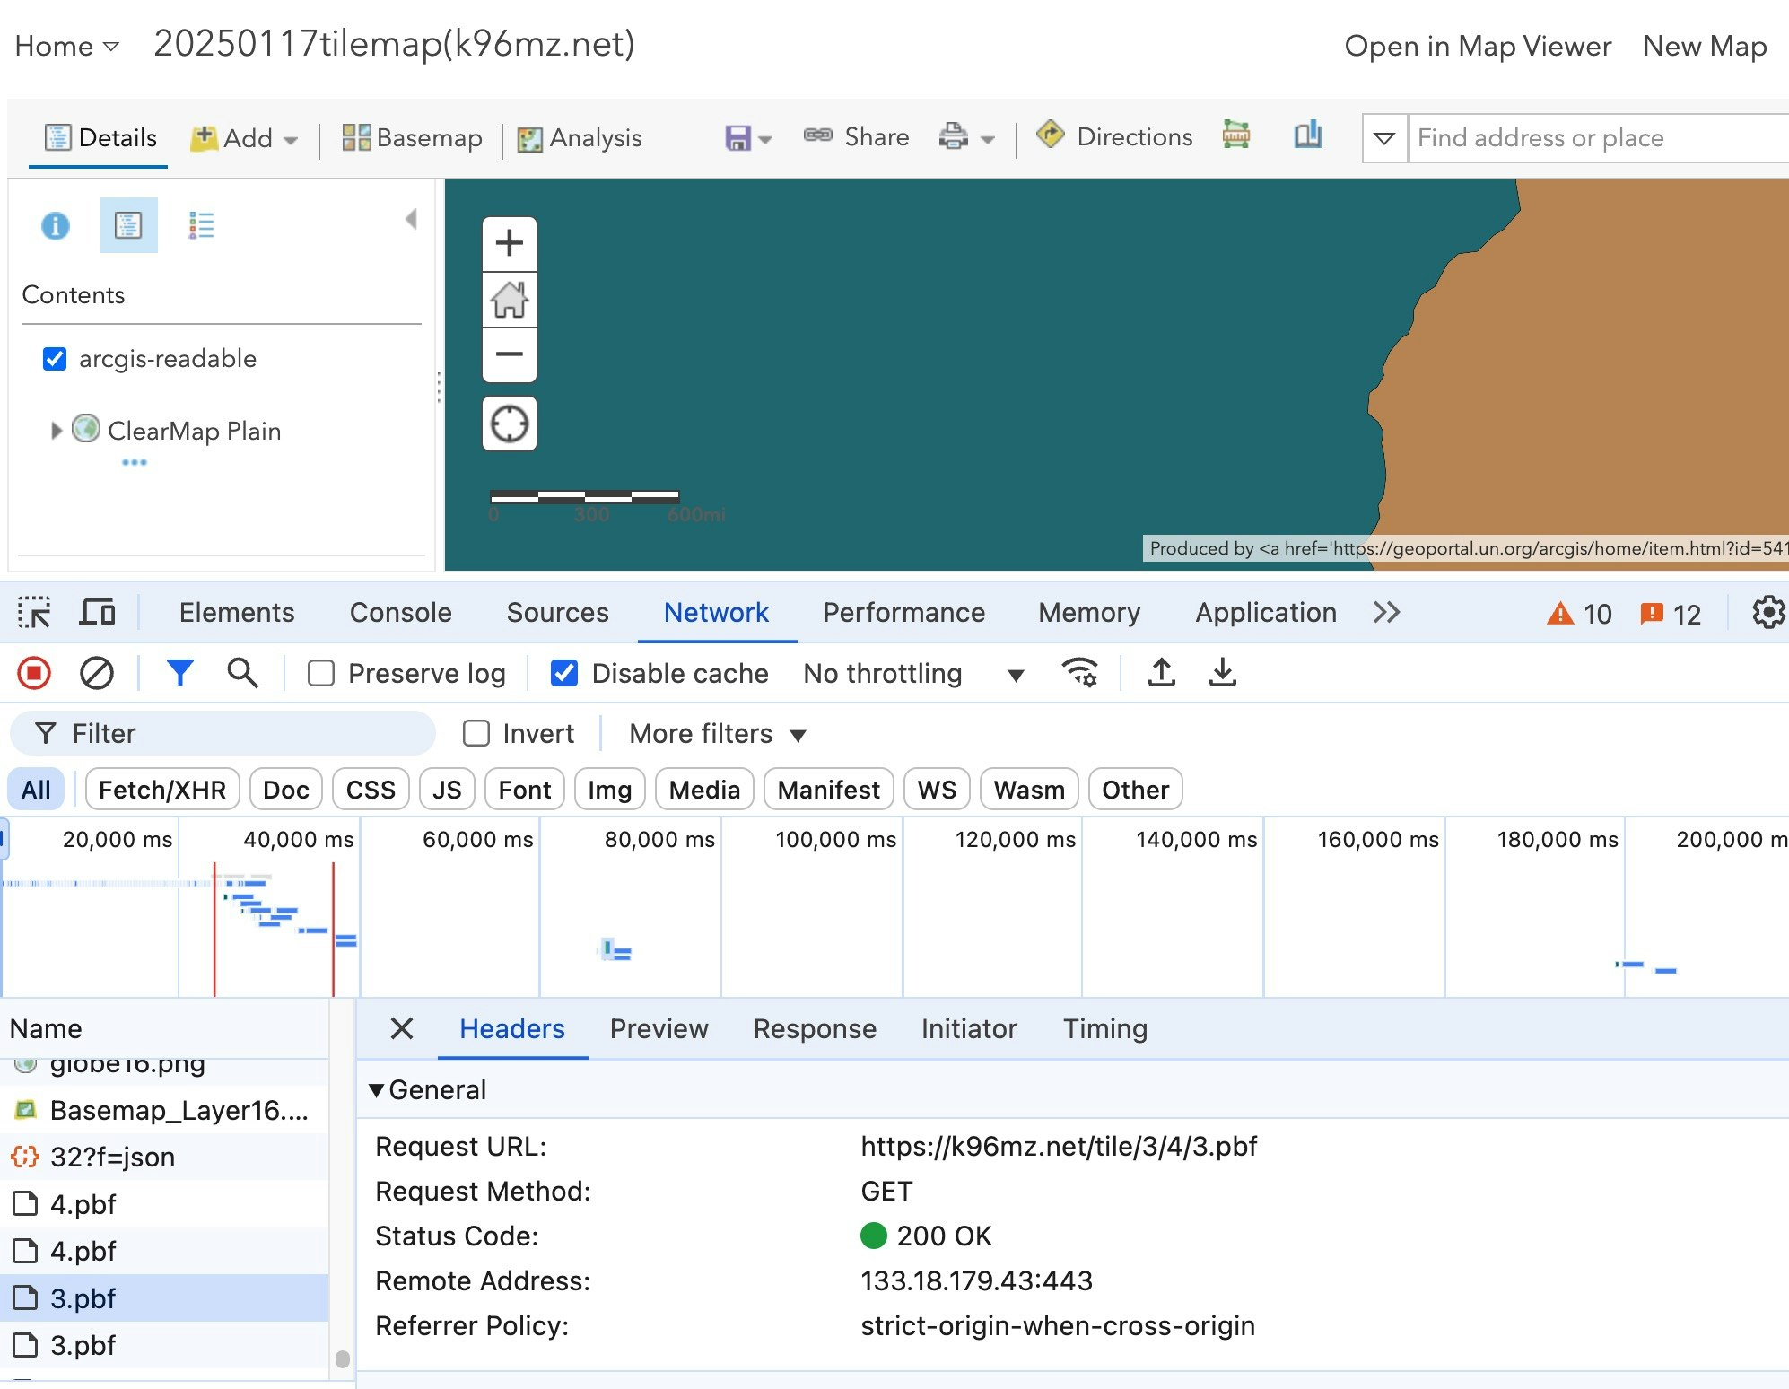Enable the Preserve log checkbox

(x=321, y=673)
